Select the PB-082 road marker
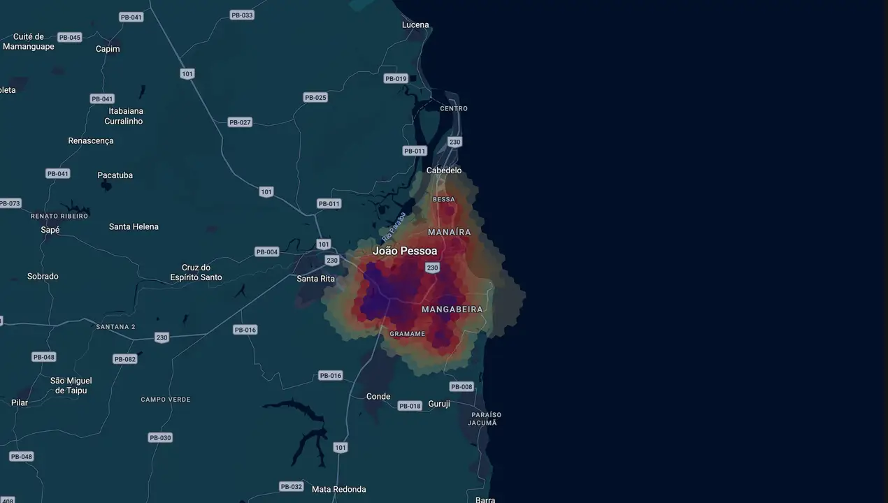 pos(125,359)
